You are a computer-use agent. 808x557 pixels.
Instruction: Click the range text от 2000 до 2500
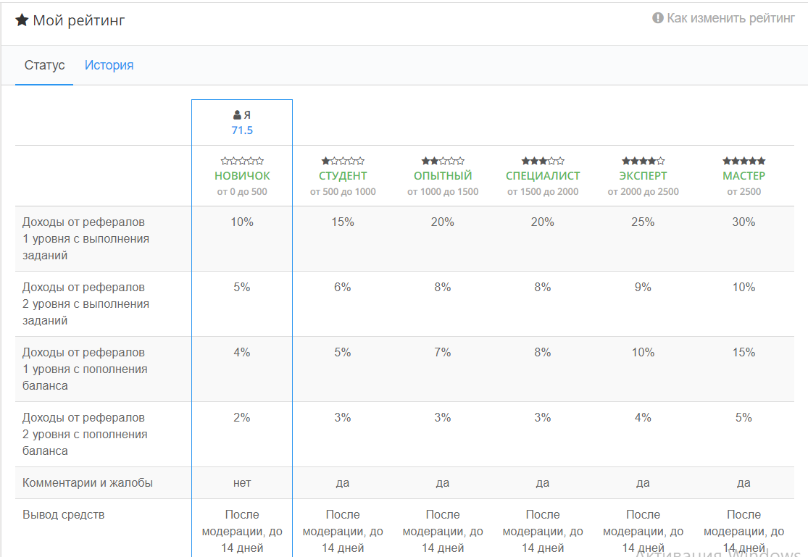643,192
